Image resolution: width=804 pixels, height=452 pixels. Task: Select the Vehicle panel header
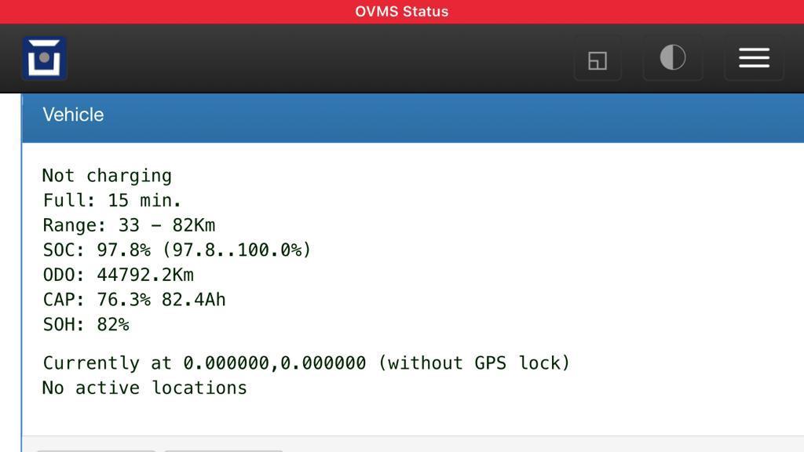coord(73,115)
